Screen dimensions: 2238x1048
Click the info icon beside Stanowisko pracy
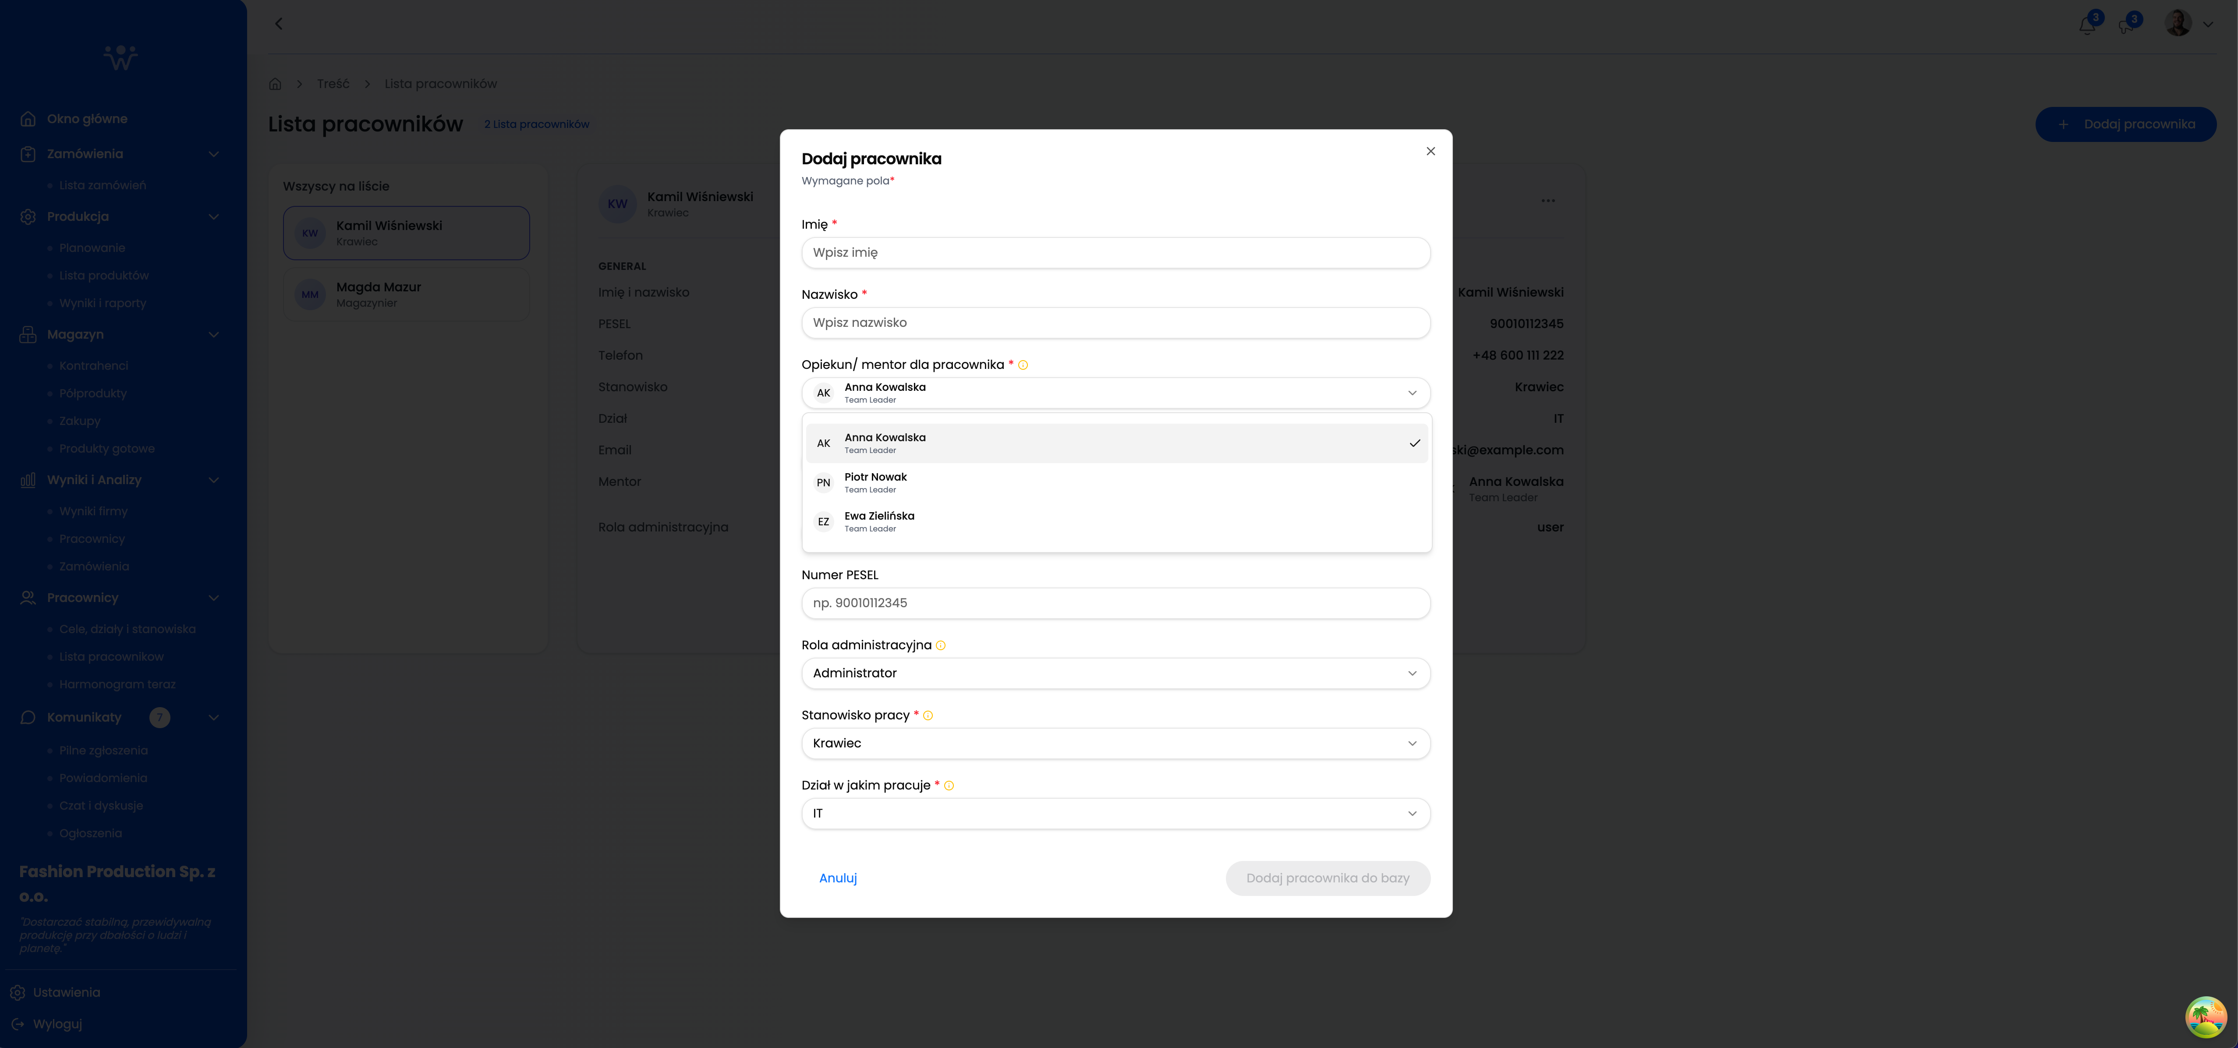click(928, 715)
